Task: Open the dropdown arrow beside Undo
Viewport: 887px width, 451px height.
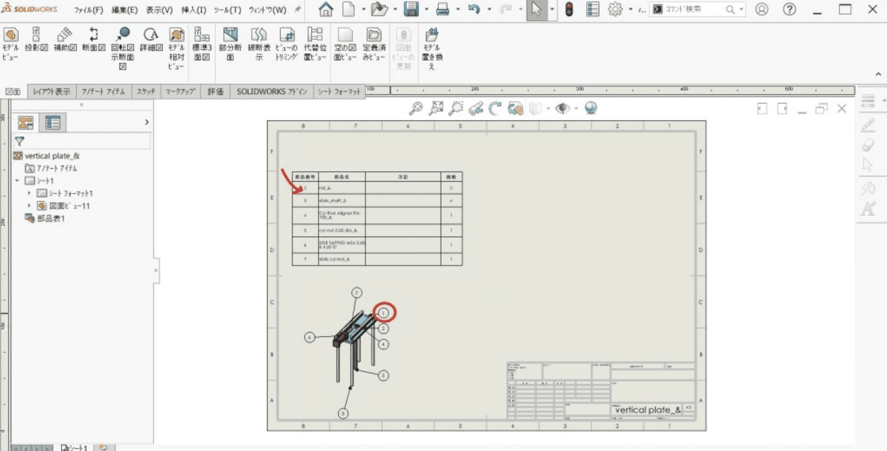Action: [489, 9]
